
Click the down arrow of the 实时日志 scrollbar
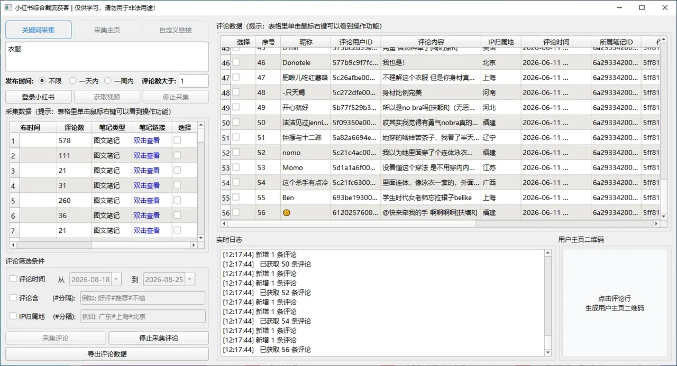click(x=547, y=352)
